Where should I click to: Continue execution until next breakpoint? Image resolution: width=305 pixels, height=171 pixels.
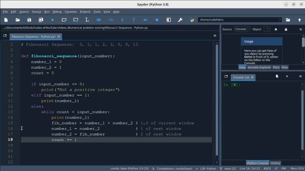145,20
